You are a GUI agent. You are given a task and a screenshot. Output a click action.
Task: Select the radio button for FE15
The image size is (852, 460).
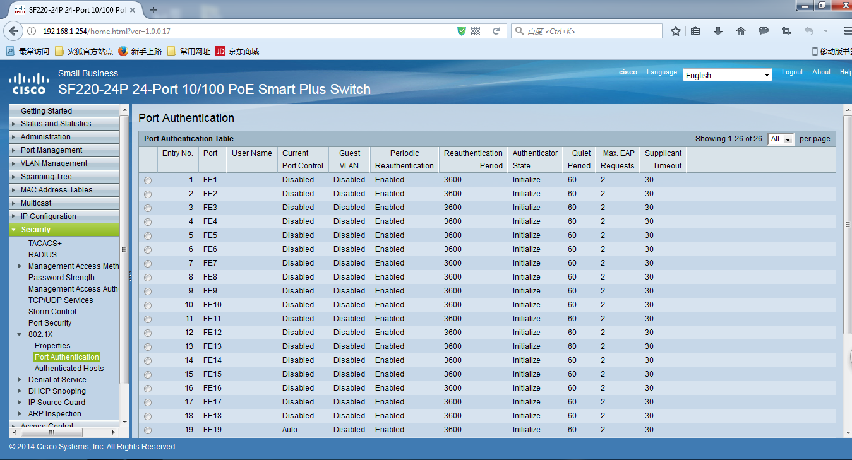tap(148, 375)
